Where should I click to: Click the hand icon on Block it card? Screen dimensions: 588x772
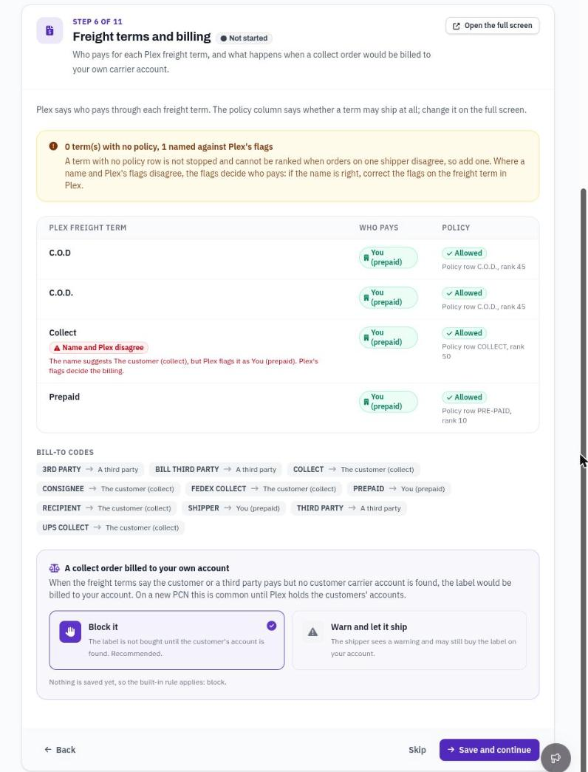(x=70, y=632)
